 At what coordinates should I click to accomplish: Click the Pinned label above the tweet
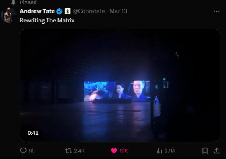click(28, 3)
